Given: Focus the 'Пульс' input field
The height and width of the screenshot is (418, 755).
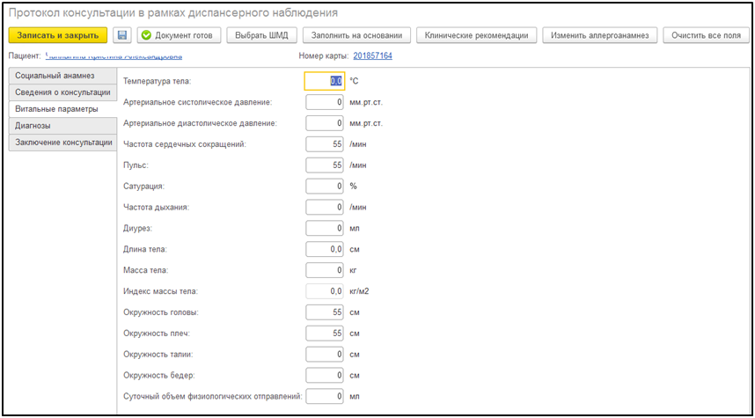Looking at the screenshot, I should (x=325, y=165).
